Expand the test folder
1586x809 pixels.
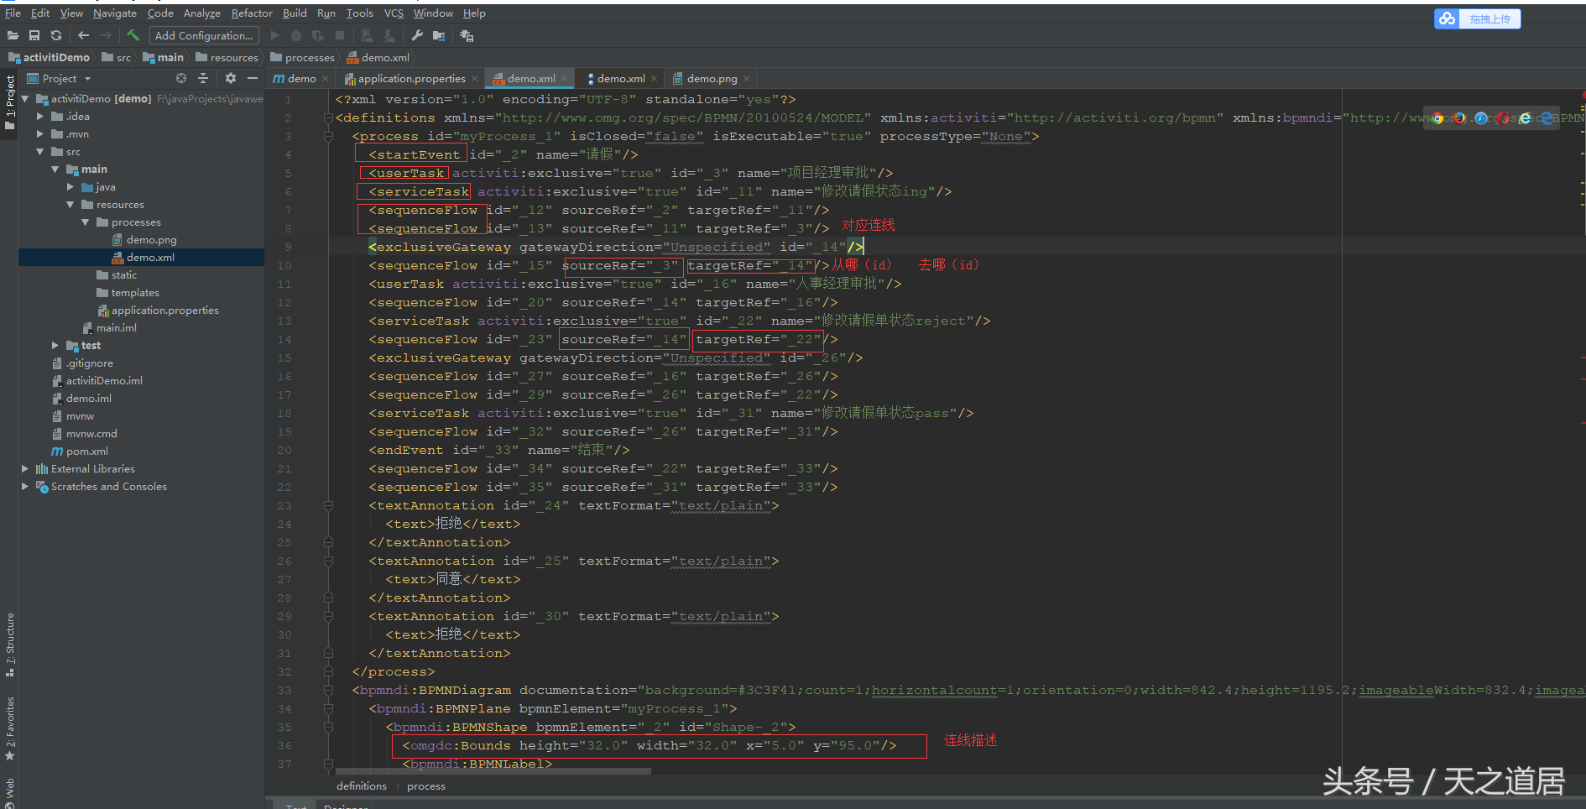[55, 346]
